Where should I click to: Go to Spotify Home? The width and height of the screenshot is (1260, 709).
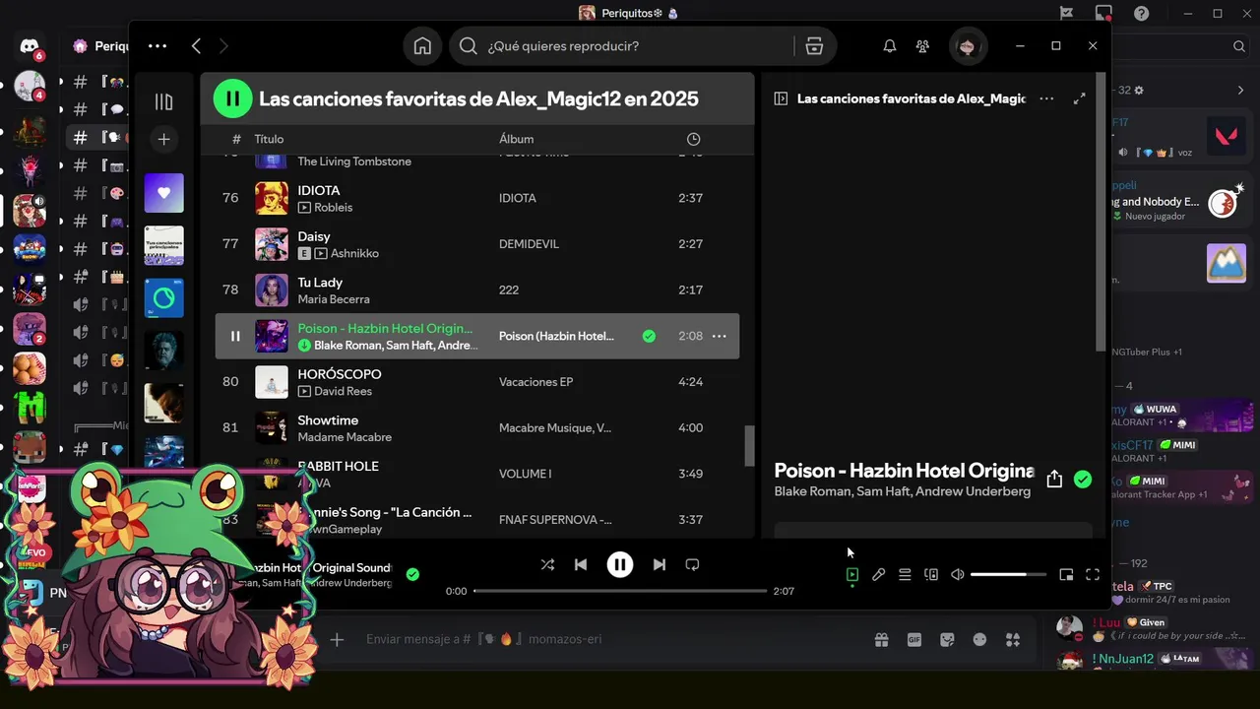tap(422, 46)
